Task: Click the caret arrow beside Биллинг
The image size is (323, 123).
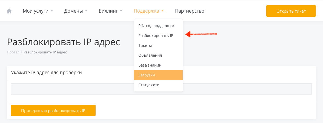Action: click(x=121, y=11)
